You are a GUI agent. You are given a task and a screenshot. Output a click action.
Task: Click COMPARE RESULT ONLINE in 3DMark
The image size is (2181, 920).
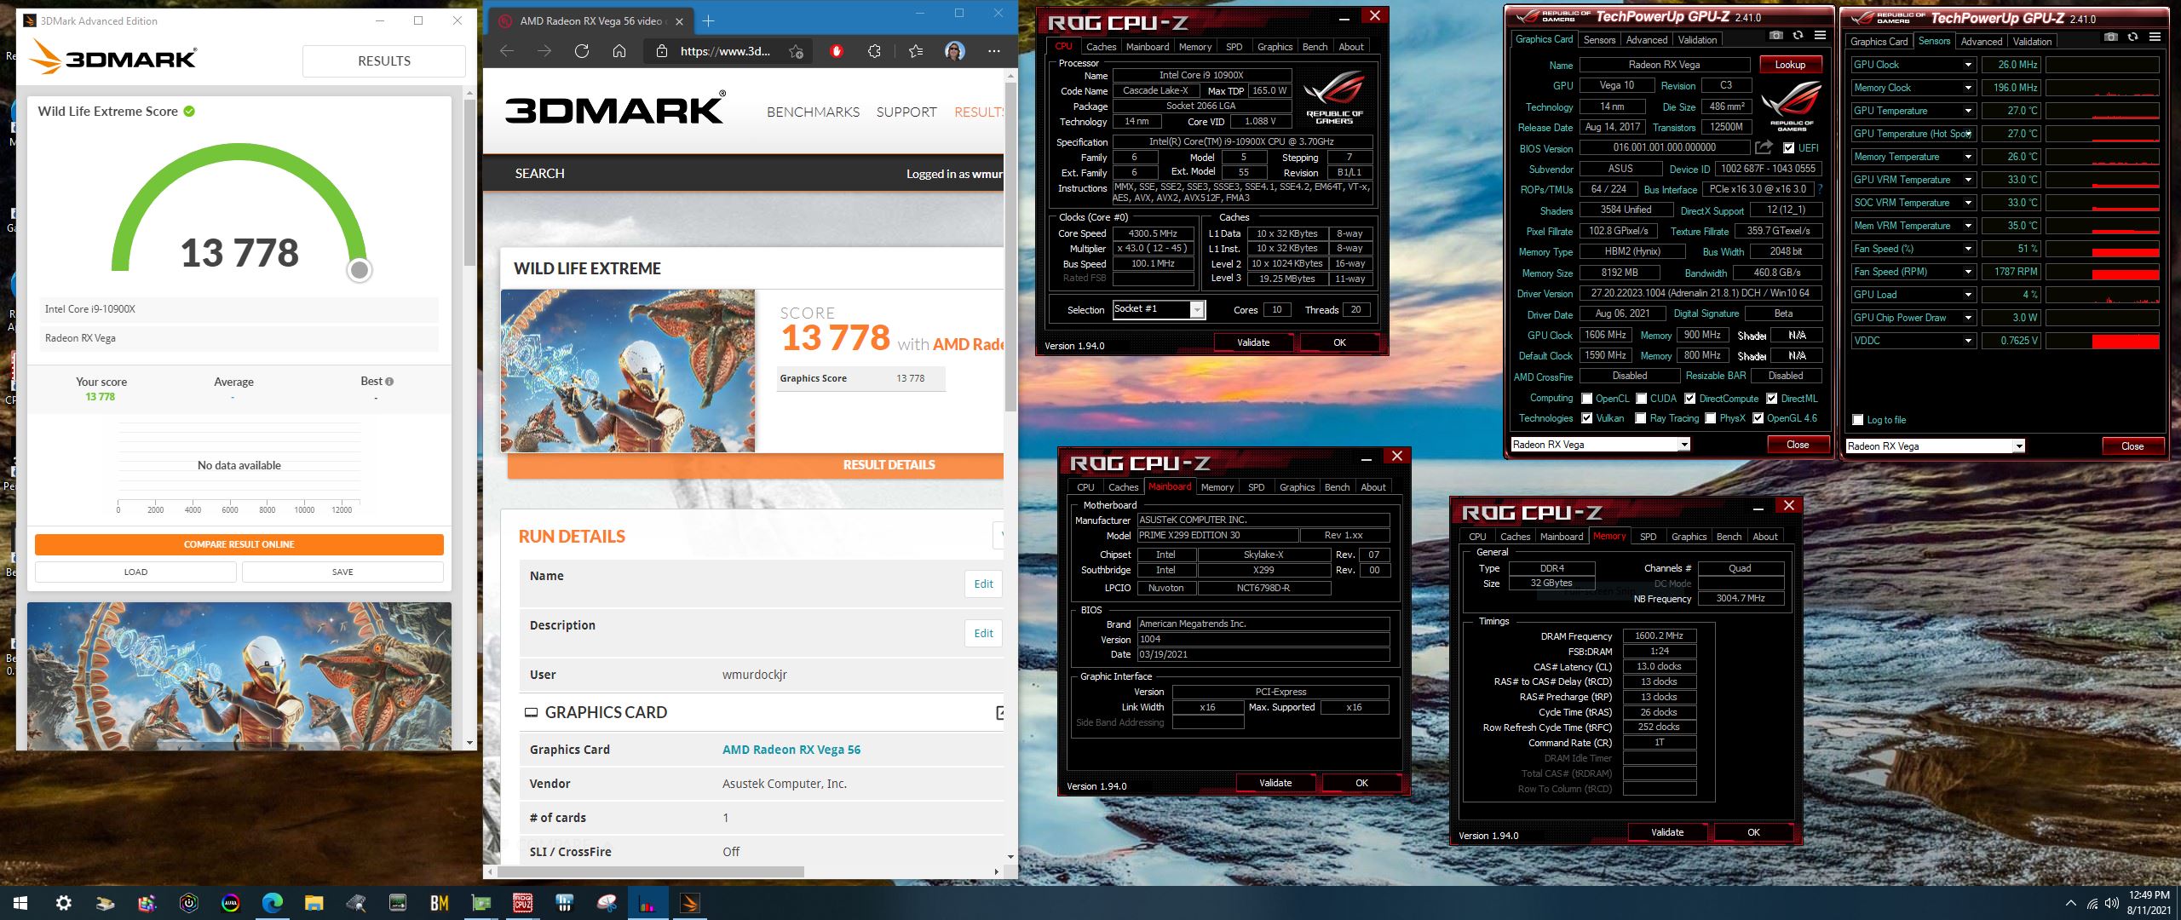pyautogui.click(x=239, y=544)
